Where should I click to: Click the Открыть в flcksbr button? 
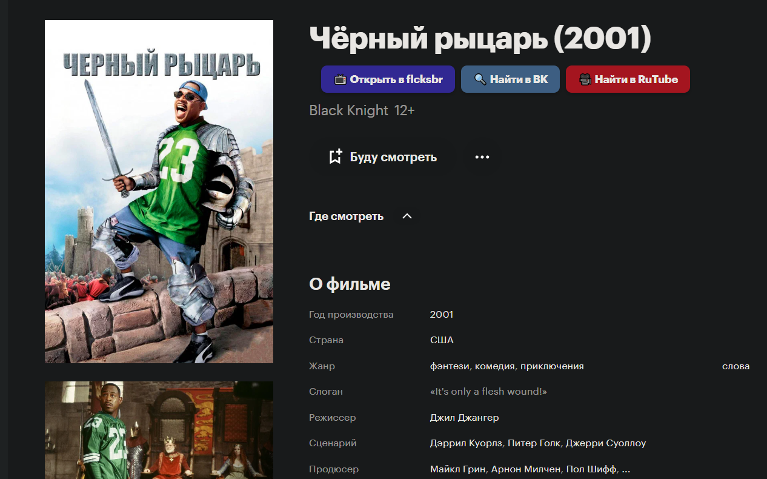[388, 79]
